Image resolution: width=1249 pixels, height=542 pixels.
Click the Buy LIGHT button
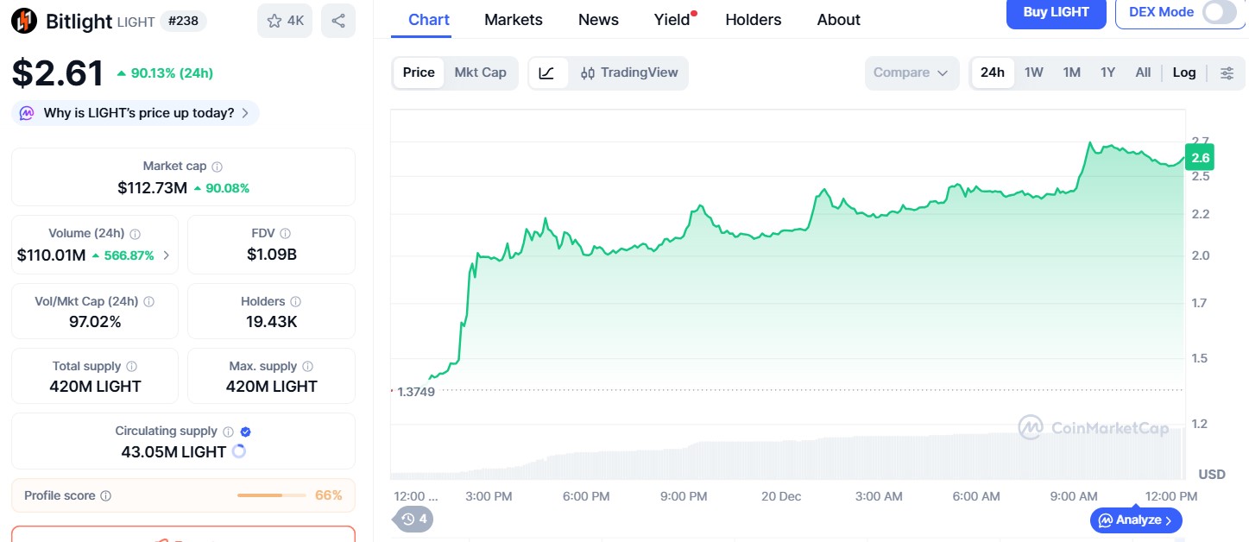click(x=1055, y=12)
